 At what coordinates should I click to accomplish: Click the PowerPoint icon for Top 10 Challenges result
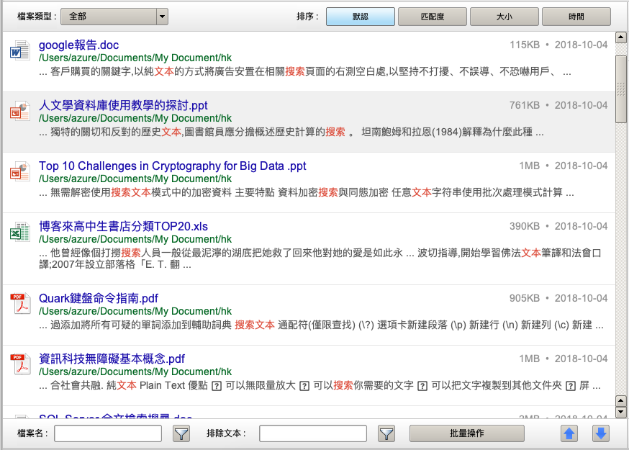19,172
